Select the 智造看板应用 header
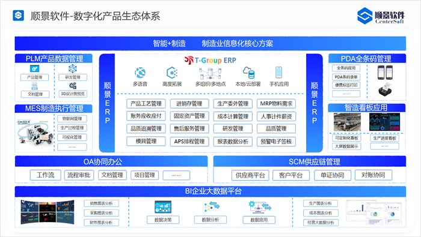Image resolution: width=421 pixels, height=237 pixels. [x=367, y=107]
